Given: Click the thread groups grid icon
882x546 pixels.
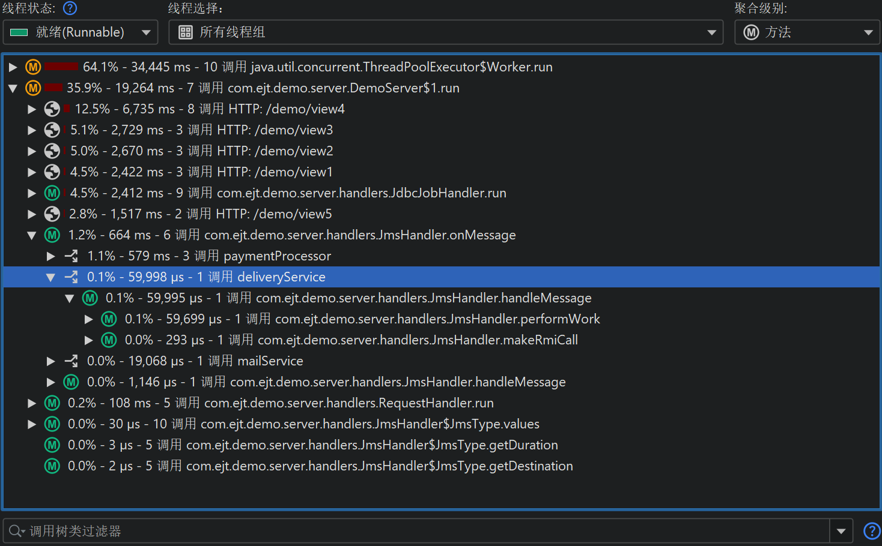Looking at the screenshot, I should 186,32.
